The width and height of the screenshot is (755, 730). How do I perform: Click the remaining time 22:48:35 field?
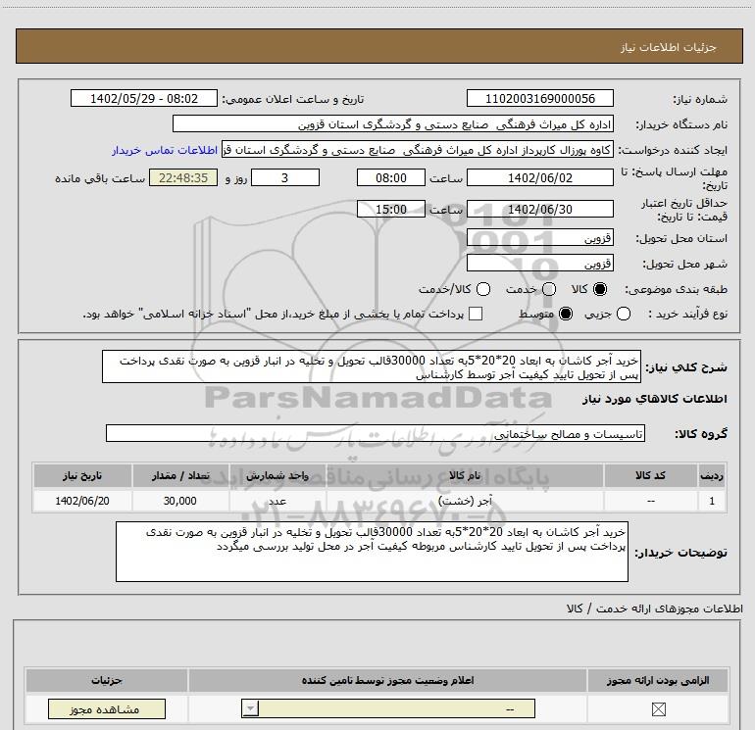pyautogui.click(x=183, y=178)
